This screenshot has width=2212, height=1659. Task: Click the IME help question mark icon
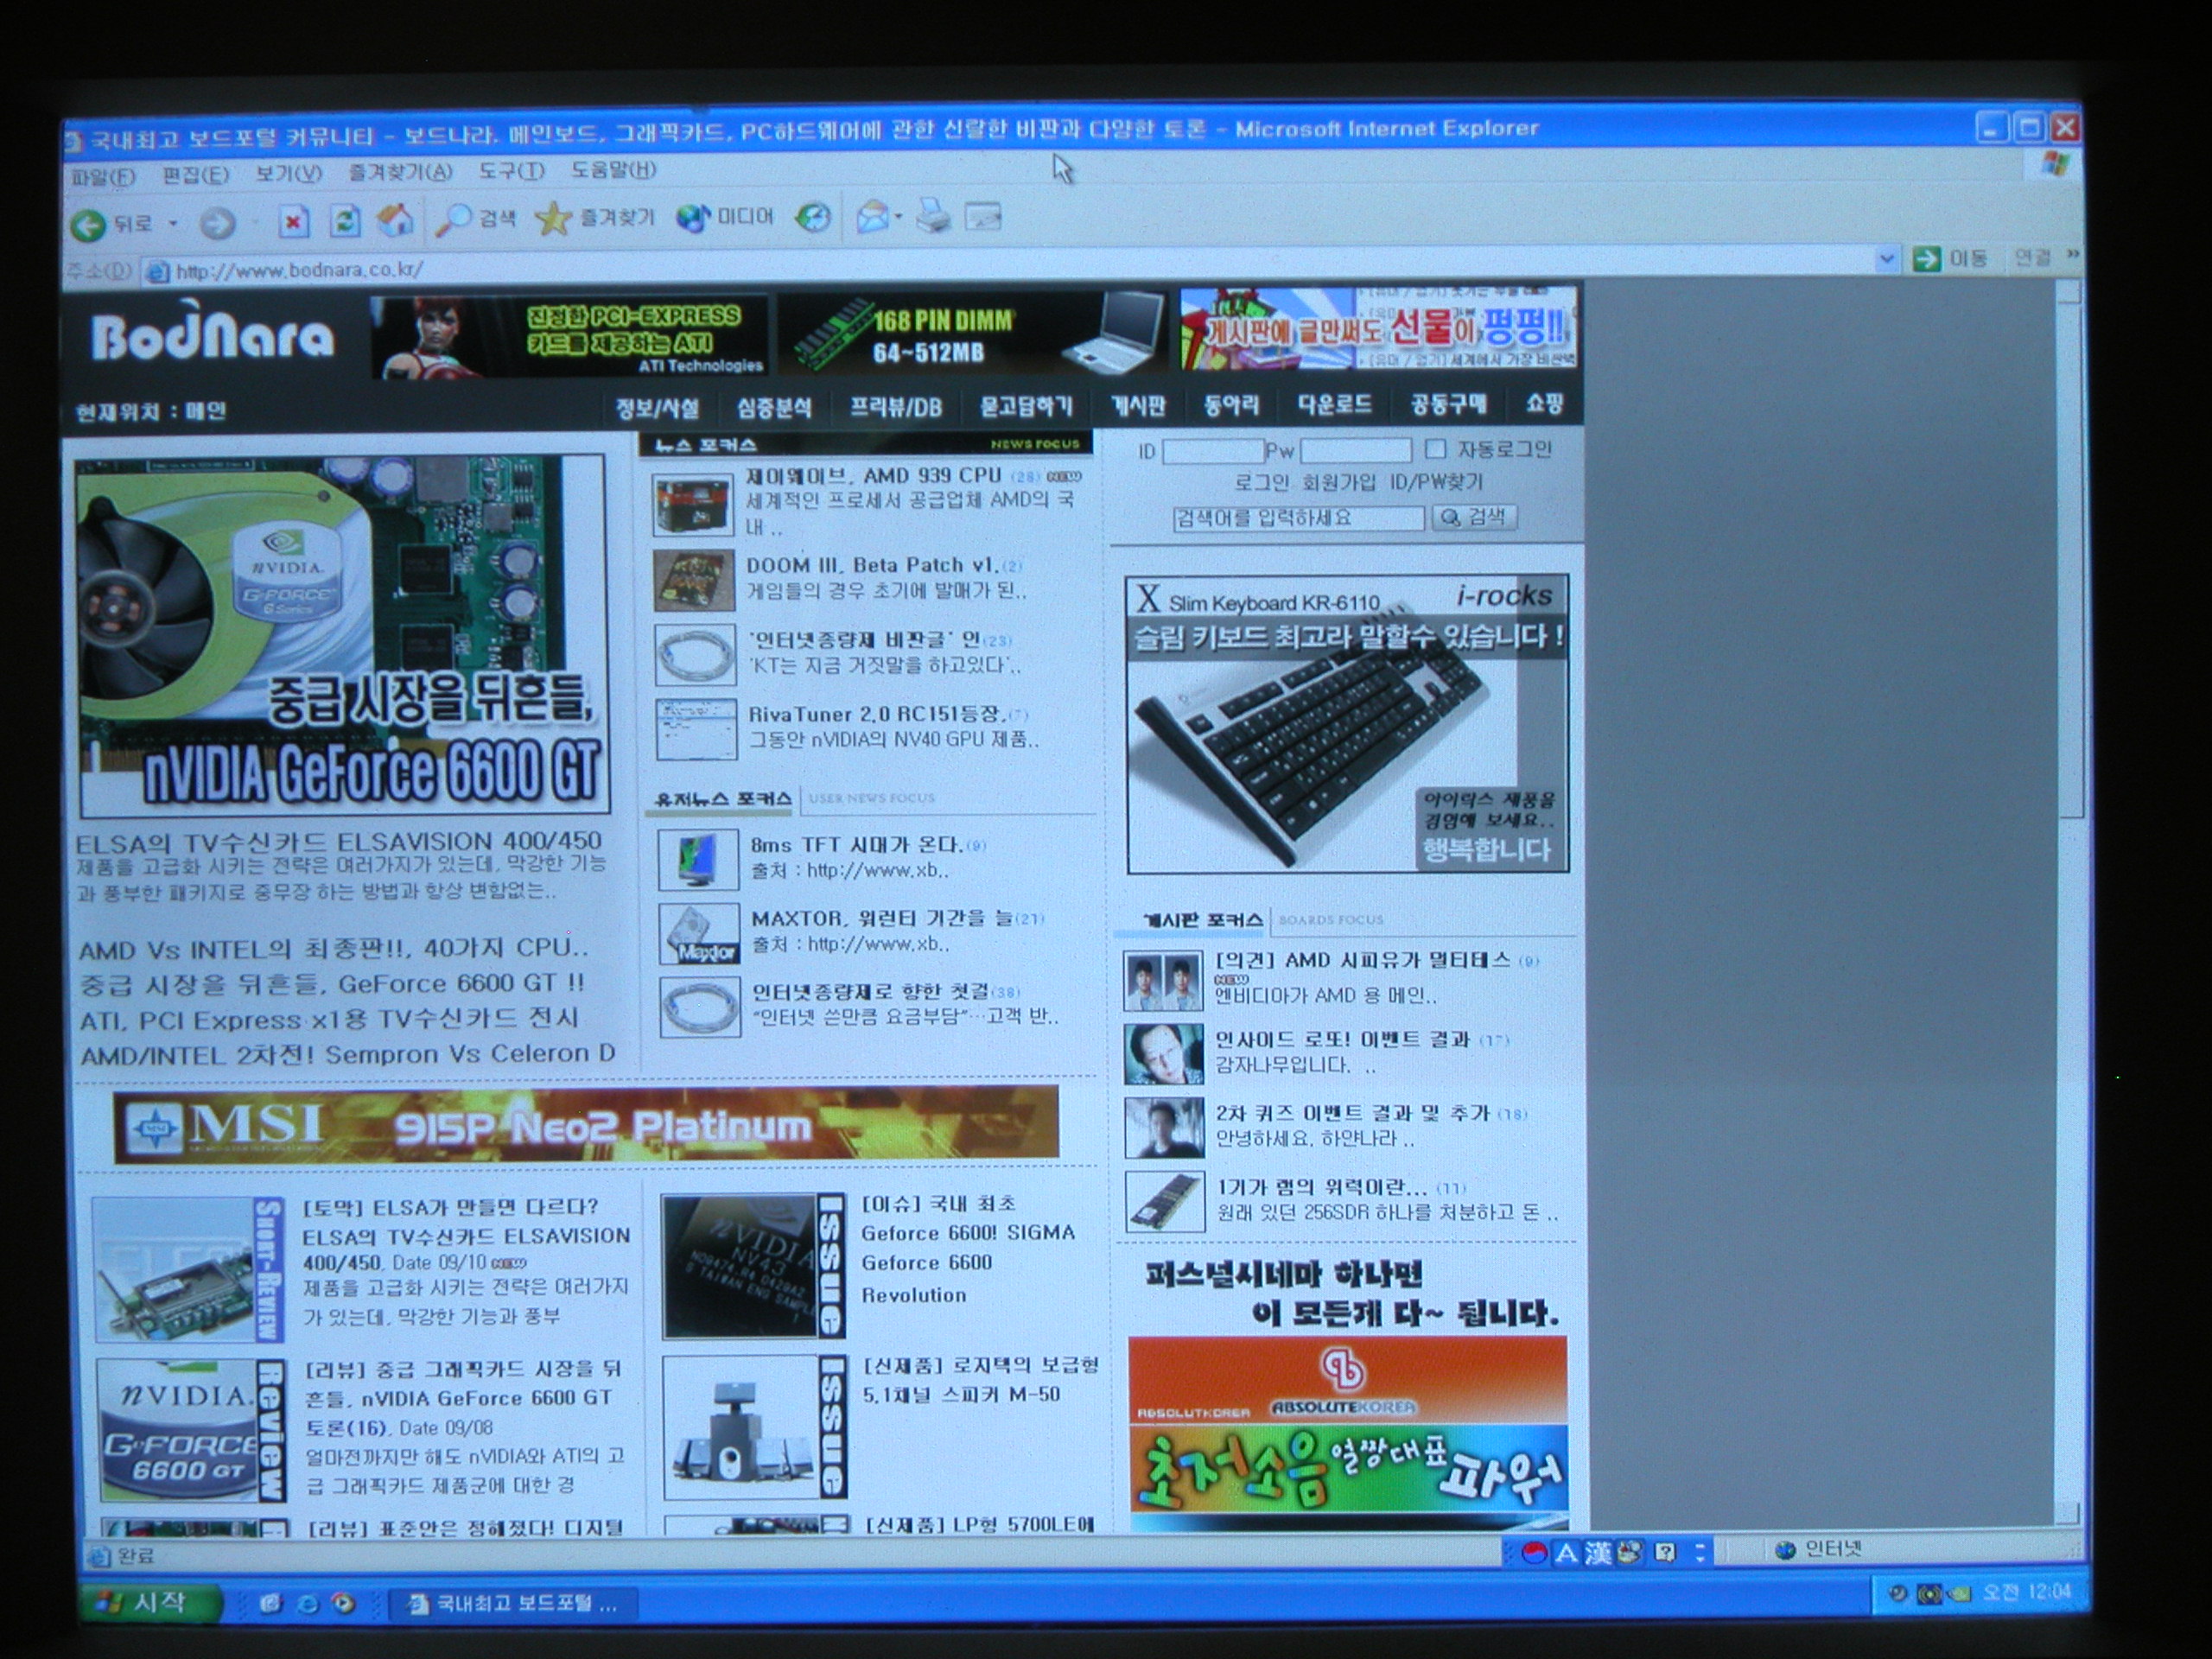point(1665,1552)
